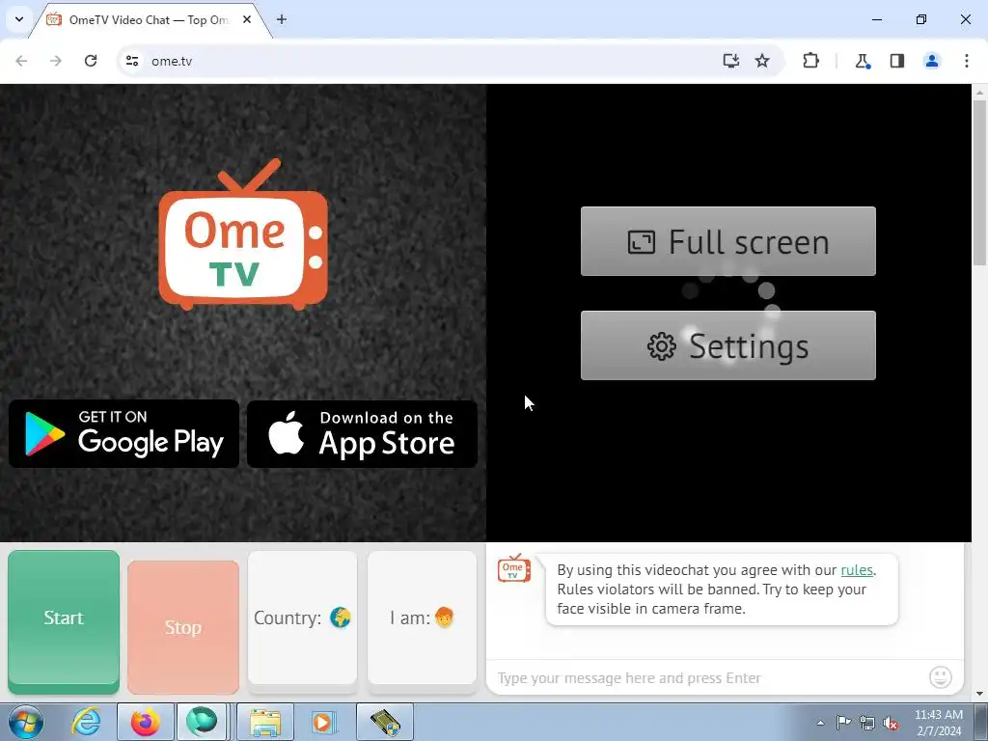988x741 pixels.
Task: Select the OmeTV Video Chat tab
Action: click(148, 19)
